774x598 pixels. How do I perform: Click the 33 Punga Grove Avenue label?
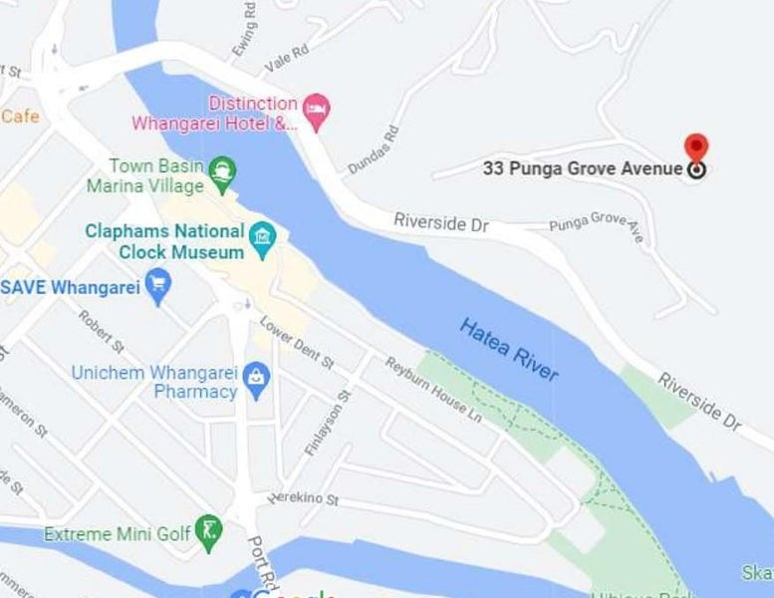(x=583, y=168)
